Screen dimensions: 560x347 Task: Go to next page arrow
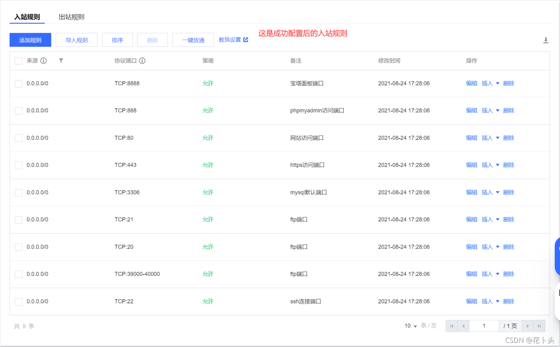[528, 326]
